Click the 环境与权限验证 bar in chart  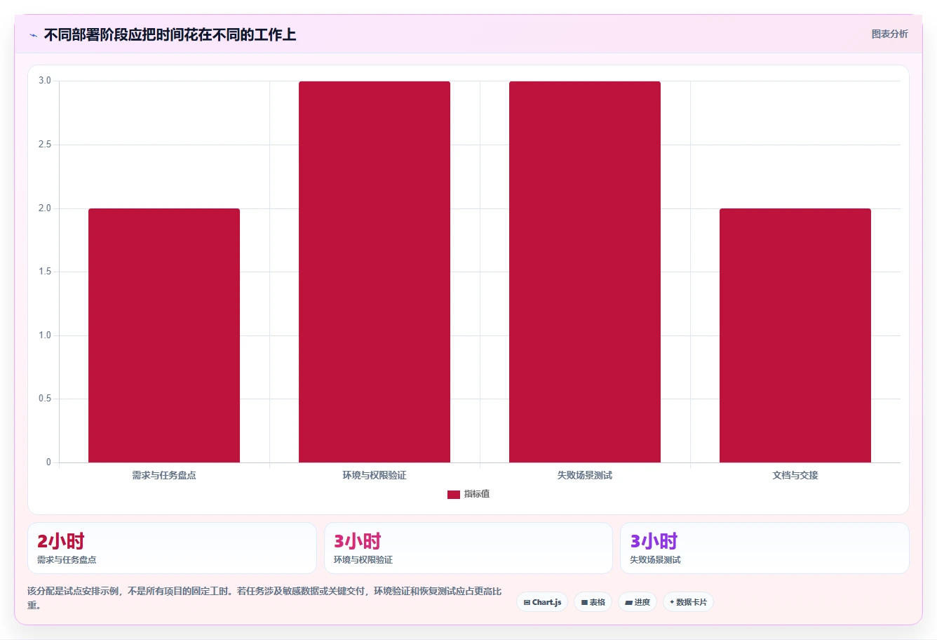pos(375,272)
